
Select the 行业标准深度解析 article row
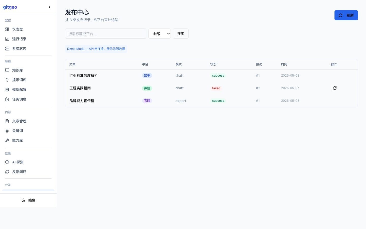coord(211,76)
